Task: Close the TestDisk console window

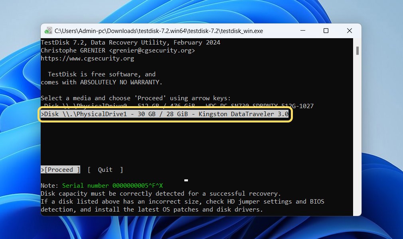Action: (349, 31)
